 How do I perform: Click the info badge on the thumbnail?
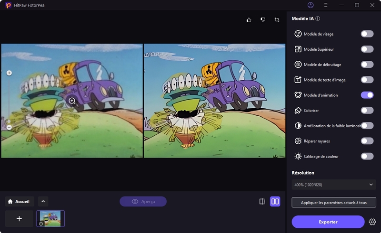41,224
